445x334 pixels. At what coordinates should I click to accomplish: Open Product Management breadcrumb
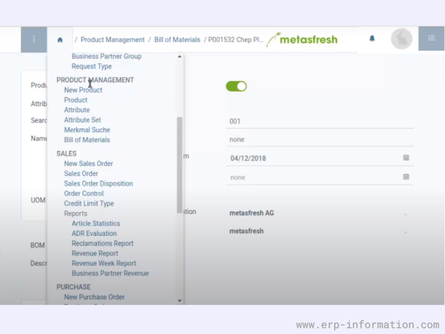pos(113,40)
